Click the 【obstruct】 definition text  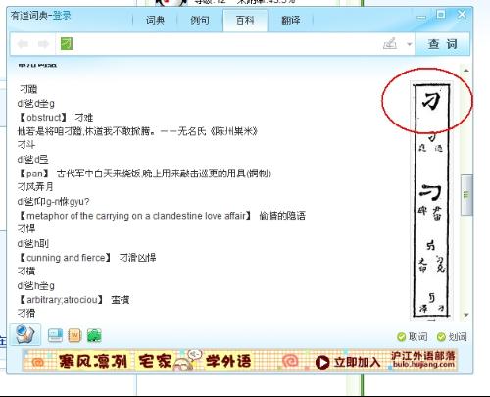pyautogui.click(x=56, y=118)
